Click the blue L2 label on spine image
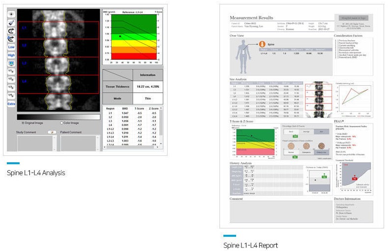Image resolution: width=388 pixels, height=251 pixels. (x=24, y=45)
